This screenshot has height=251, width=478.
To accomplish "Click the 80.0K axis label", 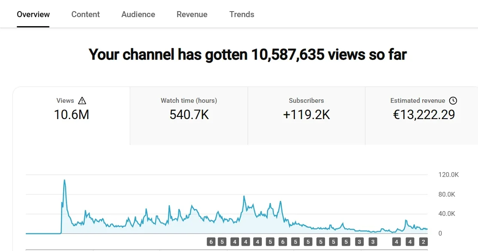I will point(447,194).
